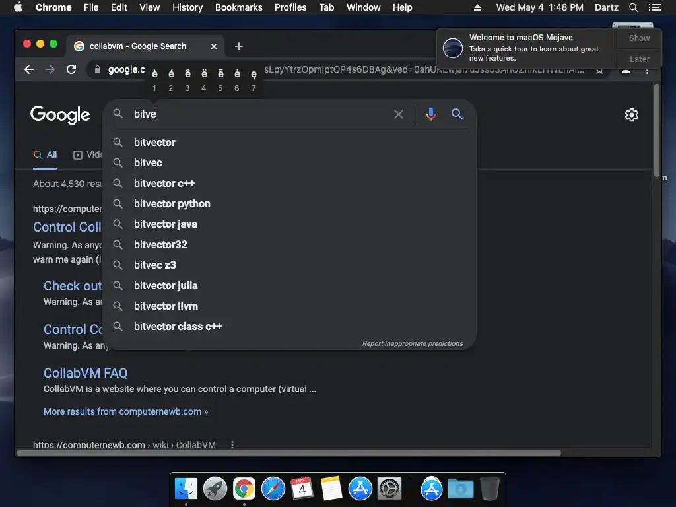Open Launchpad from the dock
Image resolution: width=676 pixels, height=507 pixels.
[x=215, y=489]
